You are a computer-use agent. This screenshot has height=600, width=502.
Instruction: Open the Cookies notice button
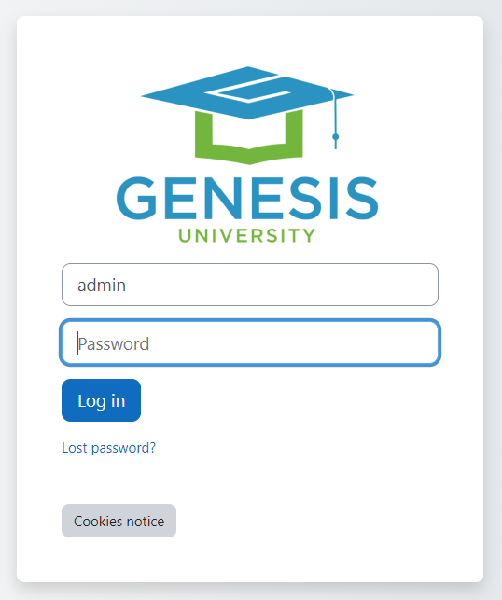click(x=119, y=521)
